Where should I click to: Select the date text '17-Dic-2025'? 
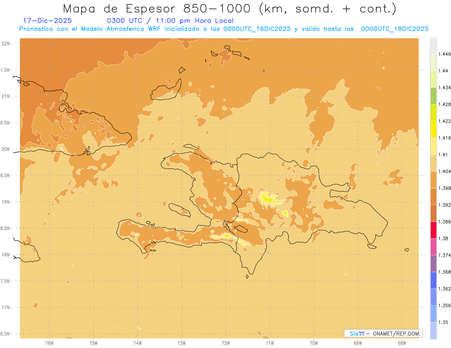pyautogui.click(x=47, y=21)
